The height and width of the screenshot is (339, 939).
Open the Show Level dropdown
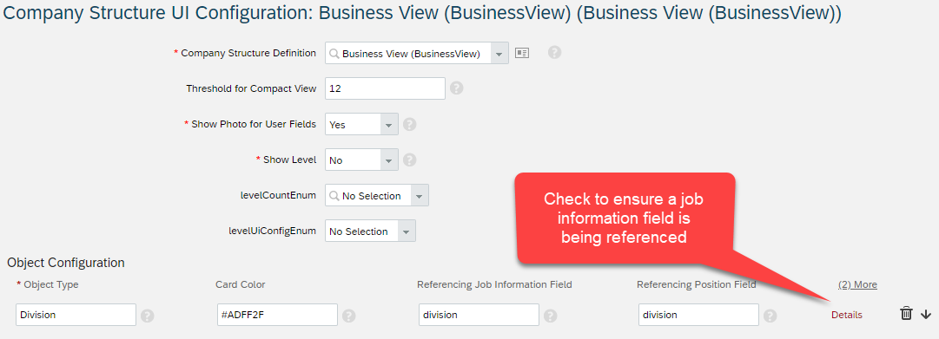click(389, 160)
